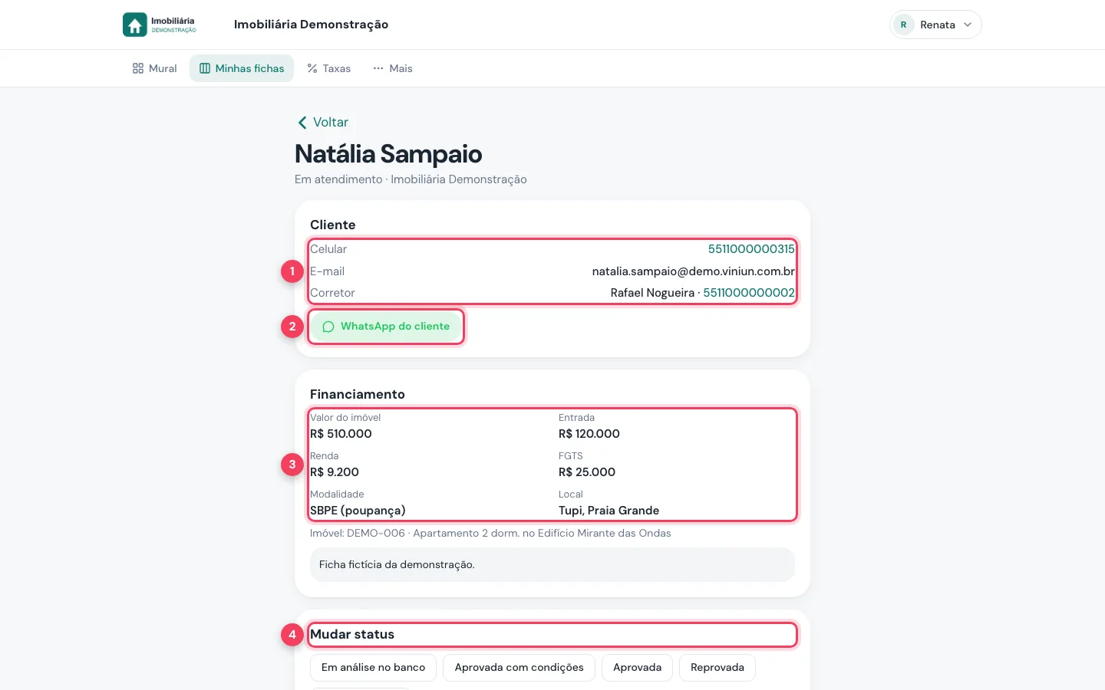This screenshot has width=1105, height=690.
Task: Click the Mural grid icon
Action: click(x=138, y=68)
